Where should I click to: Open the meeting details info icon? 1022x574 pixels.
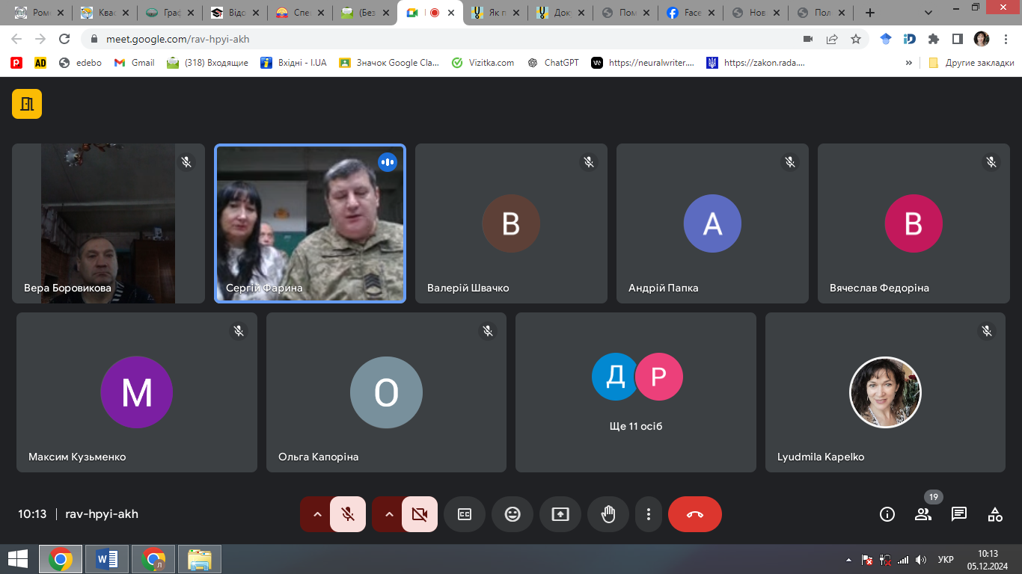coord(887,514)
